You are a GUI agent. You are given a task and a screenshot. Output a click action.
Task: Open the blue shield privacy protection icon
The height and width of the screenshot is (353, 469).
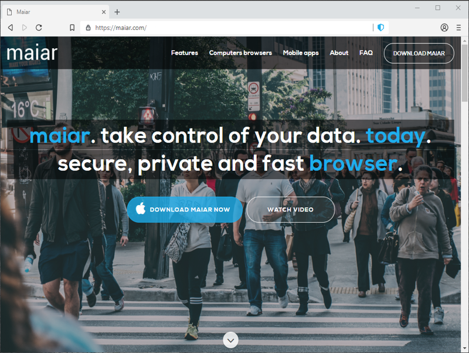tap(380, 28)
